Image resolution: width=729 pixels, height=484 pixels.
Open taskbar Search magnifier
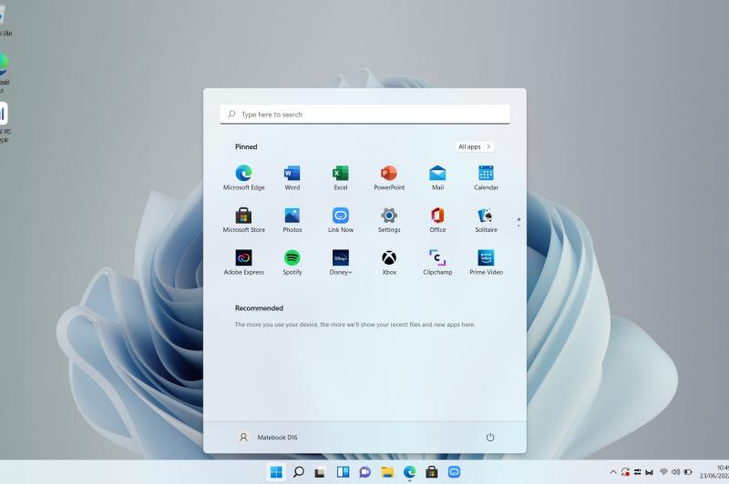tap(299, 472)
